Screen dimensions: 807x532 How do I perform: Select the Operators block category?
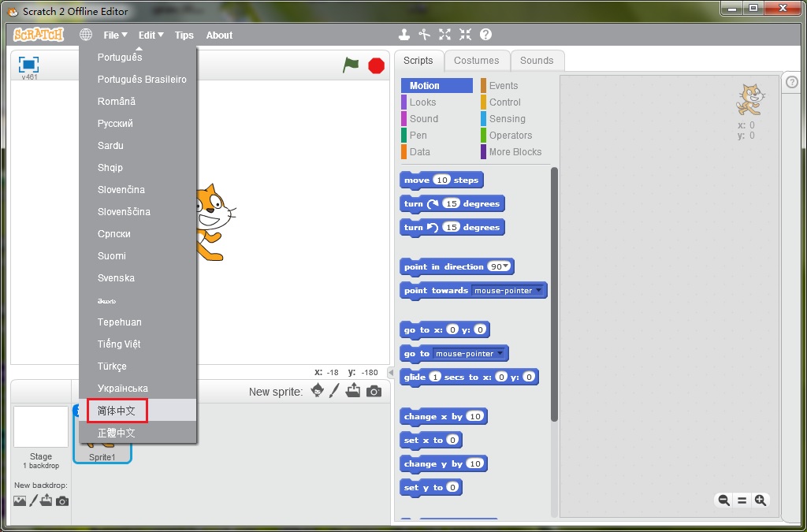click(515, 136)
